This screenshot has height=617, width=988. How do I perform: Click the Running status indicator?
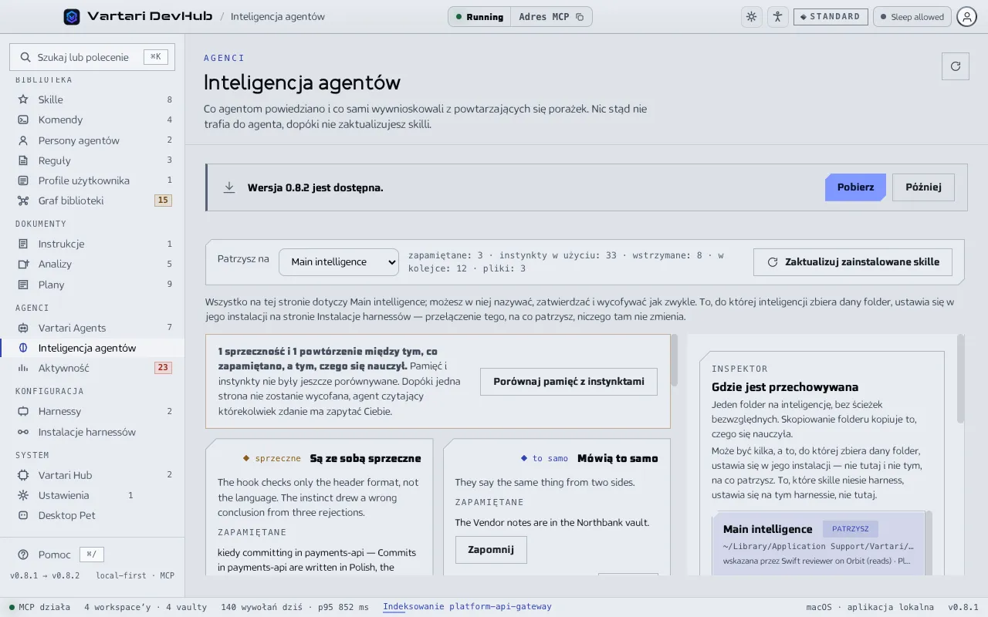coord(479,17)
